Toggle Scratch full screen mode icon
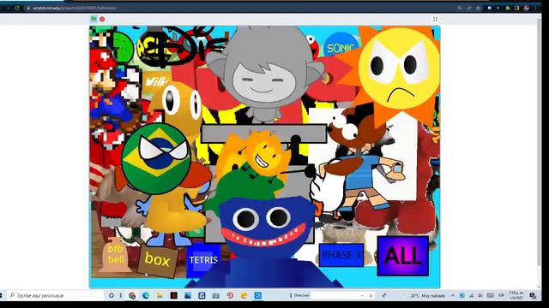The image size is (549, 308). point(435,19)
